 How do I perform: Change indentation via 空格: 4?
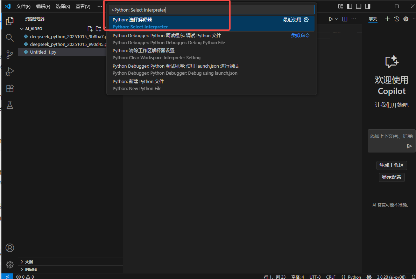(297, 277)
